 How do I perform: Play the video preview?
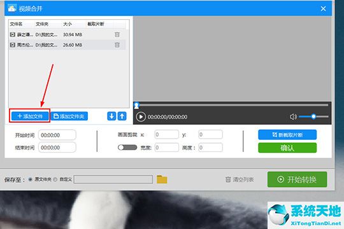tap(141, 117)
